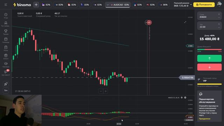This screenshot has width=224, height=126.
Task: Open the economic calendar icon
Action: (6, 39)
